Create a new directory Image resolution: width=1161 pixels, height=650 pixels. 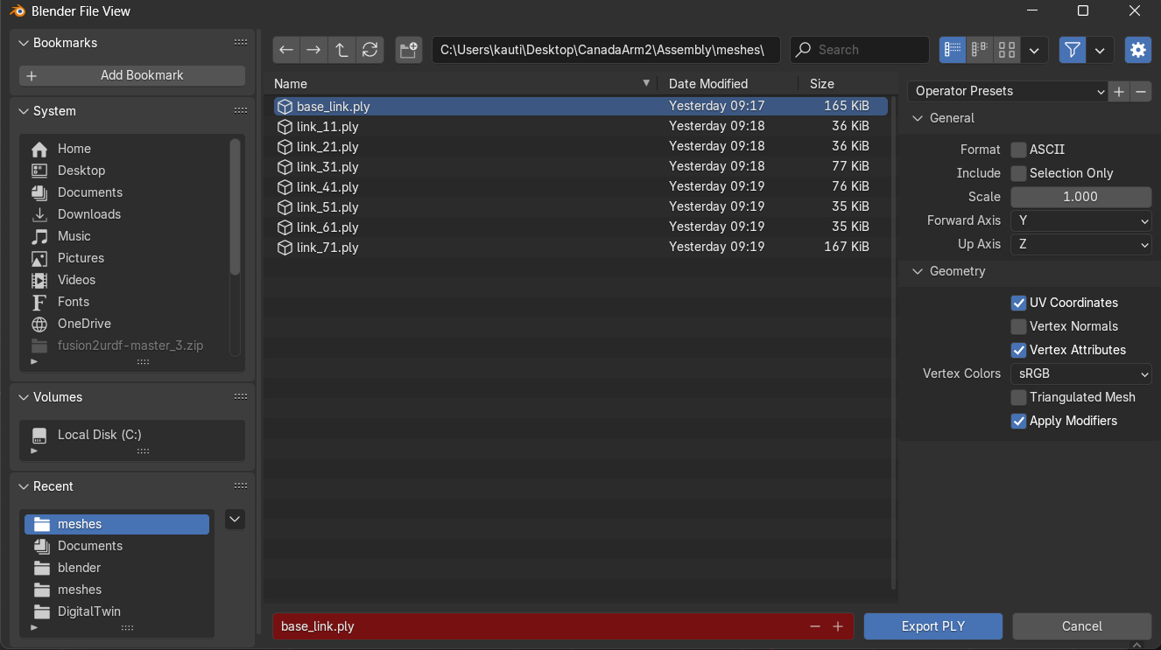408,50
